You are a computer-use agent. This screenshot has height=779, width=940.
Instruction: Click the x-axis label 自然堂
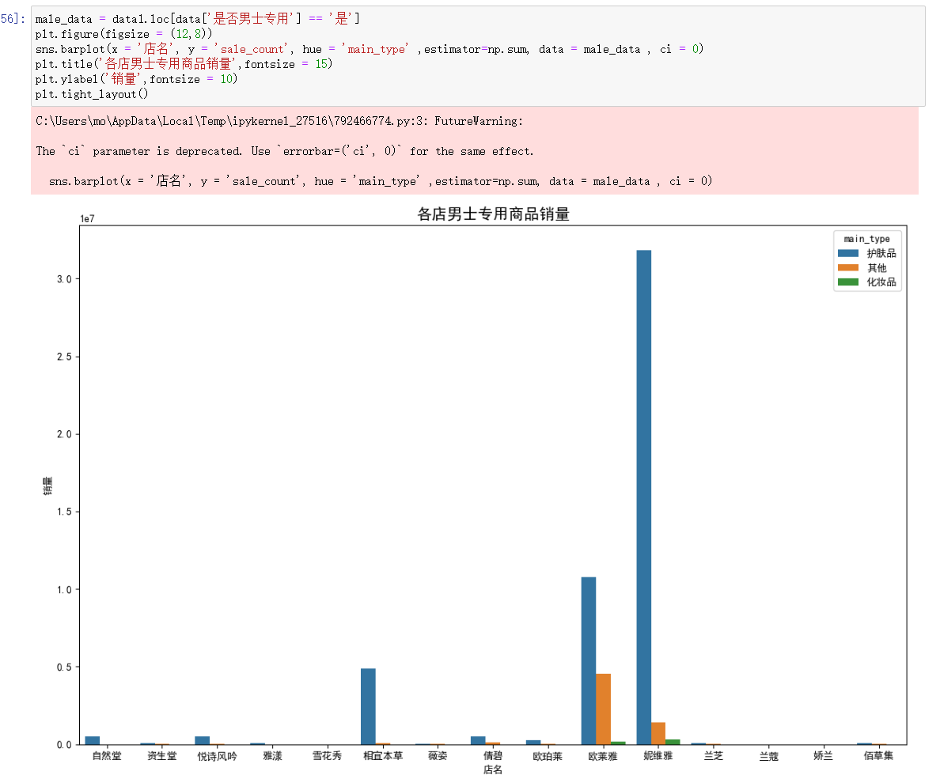[x=107, y=756]
